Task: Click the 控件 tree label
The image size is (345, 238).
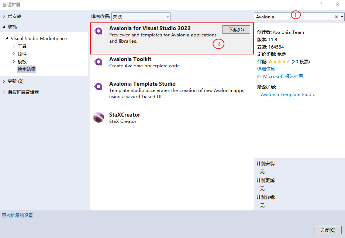Action: pos(22,54)
